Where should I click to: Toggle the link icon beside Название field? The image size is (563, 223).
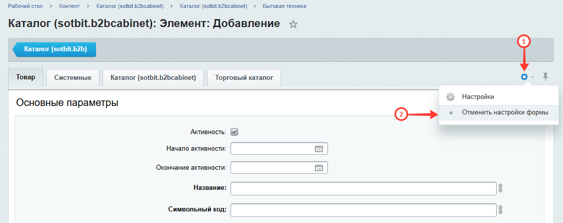pyautogui.click(x=500, y=188)
